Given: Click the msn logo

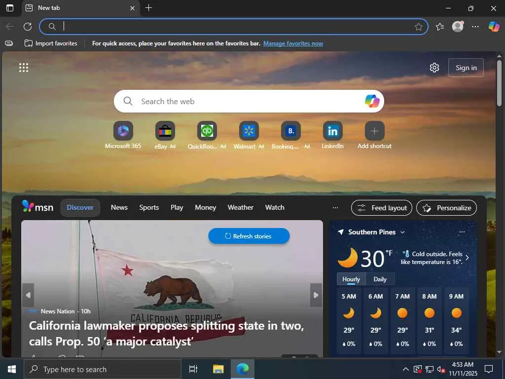Looking at the screenshot, I should (37, 207).
